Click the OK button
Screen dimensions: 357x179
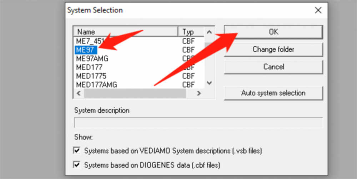(273, 32)
